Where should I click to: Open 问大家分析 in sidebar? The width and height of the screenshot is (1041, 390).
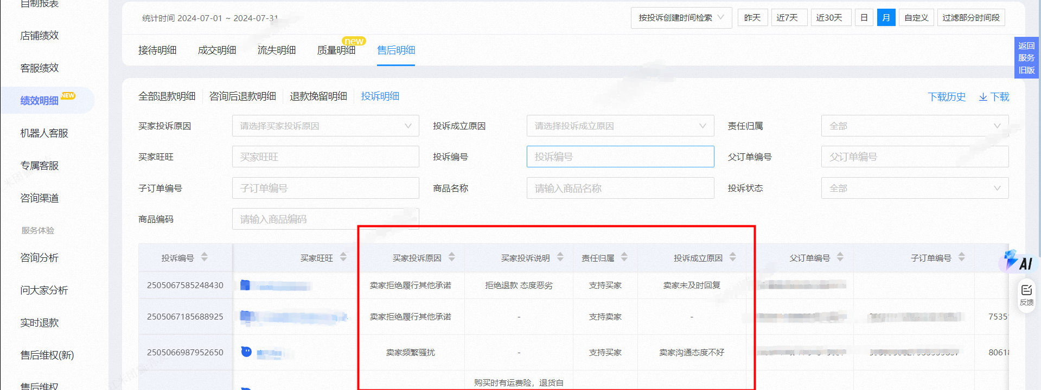[x=44, y=290]
